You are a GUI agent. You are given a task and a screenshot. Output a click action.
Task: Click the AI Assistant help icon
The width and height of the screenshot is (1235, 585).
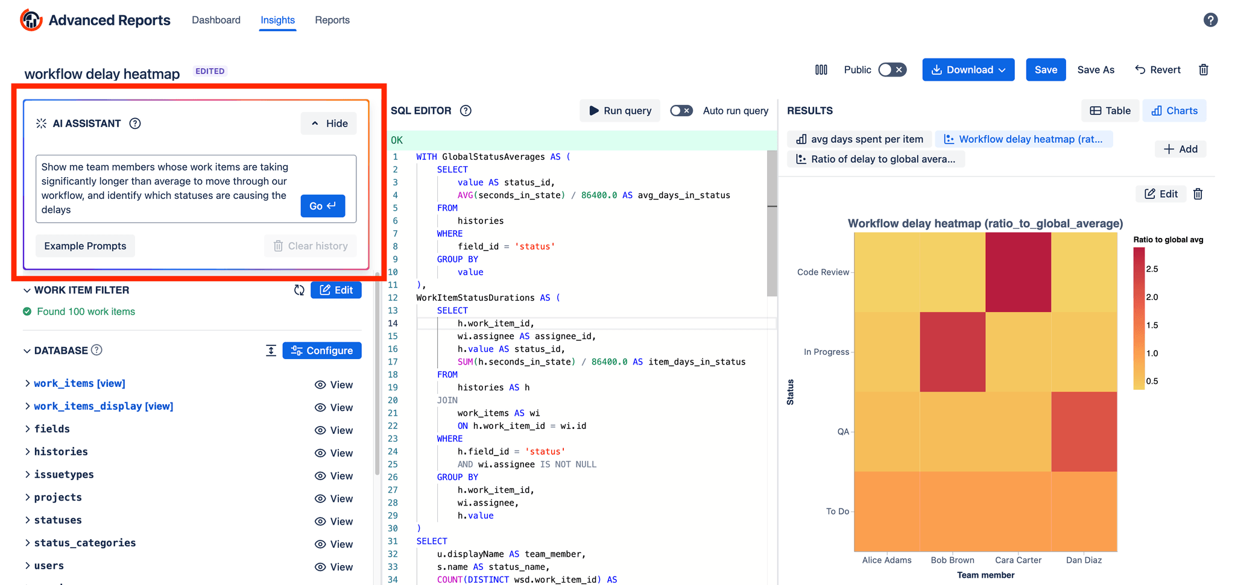[x=135, y=124]
